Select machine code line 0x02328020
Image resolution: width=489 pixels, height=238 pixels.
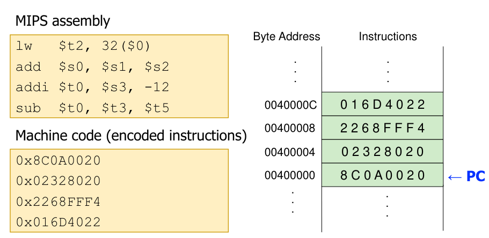(x=58, y=181)
